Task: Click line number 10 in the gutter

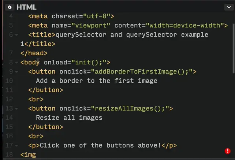Action: tap(9, 81)
